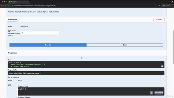Click the id parameter input field
The width and height of the screenshot is (174, 98).
(x=40, y=33)
